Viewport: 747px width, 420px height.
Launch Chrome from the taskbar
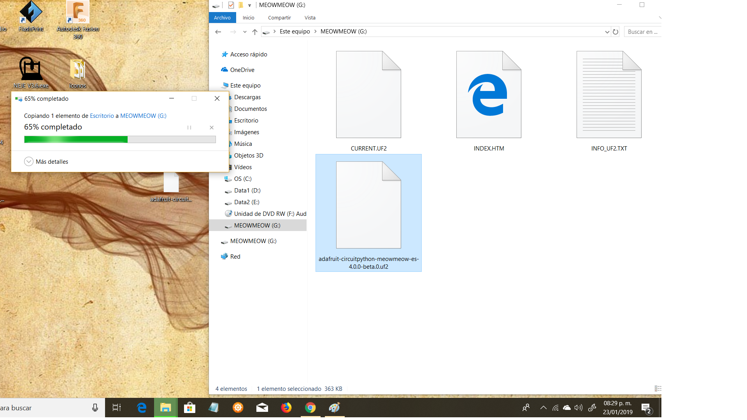point(310,408)
